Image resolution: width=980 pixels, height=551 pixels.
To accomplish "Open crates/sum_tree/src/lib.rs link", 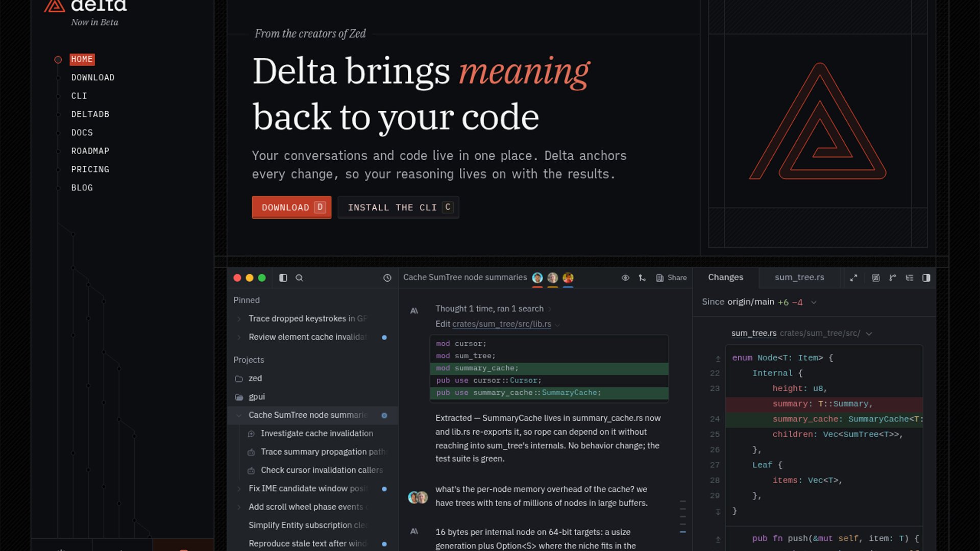I will [502, 324].
